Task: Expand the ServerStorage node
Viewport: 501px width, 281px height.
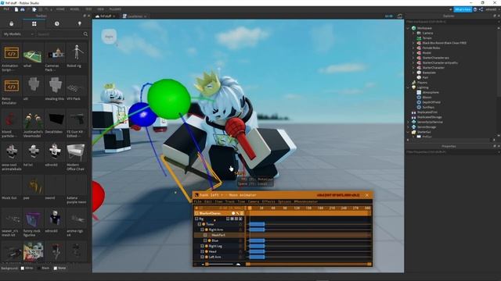Action: pos(408,126)
